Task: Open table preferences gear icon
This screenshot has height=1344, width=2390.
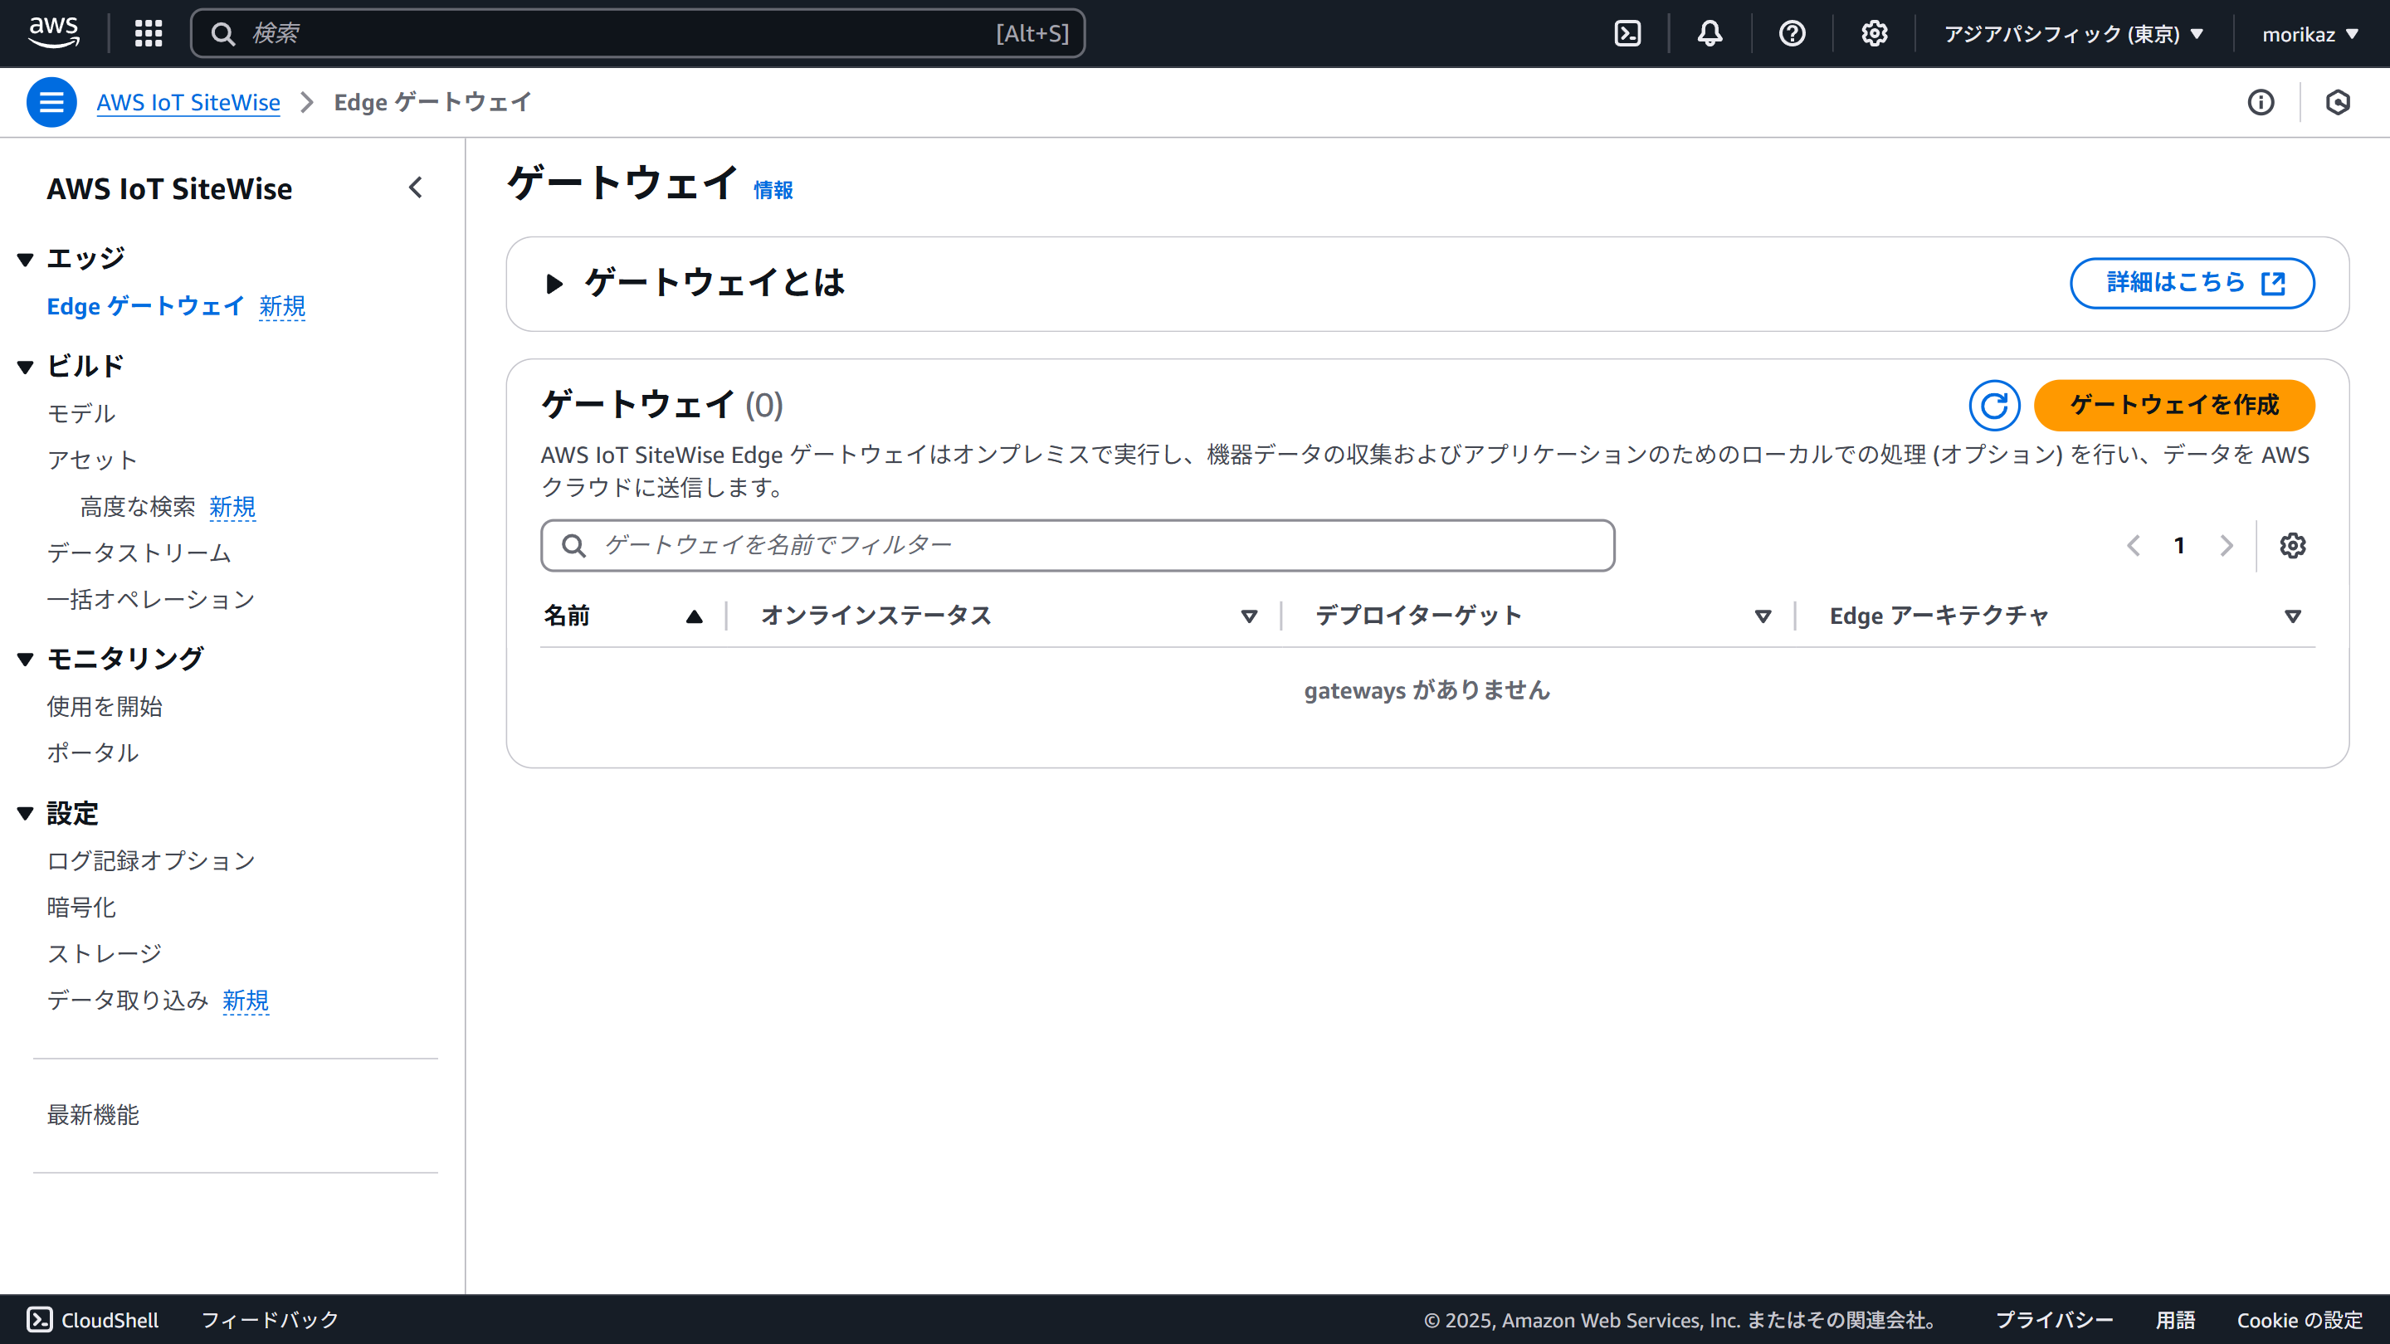Action: click(2293, 545)
